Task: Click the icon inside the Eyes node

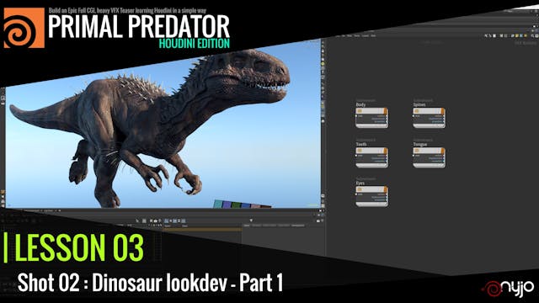Action: [360, 189]
